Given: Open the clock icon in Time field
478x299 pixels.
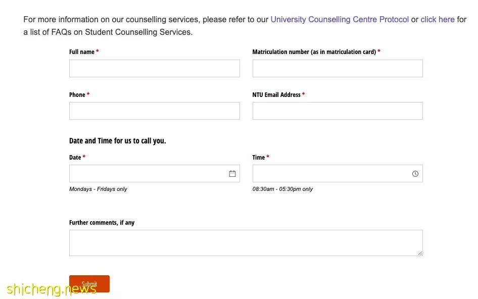Looking at the screenshot, I should [415, 173].
